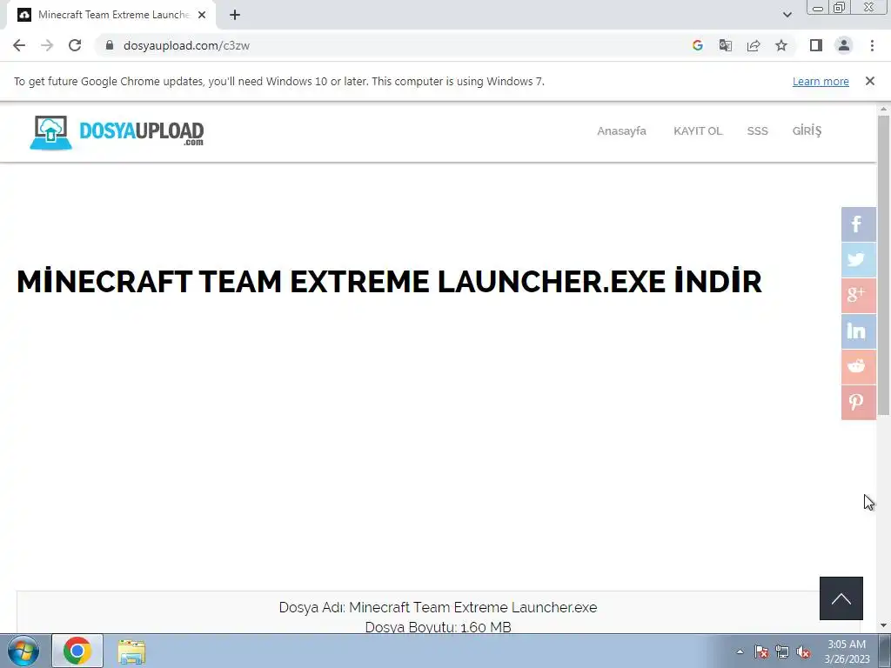View site security lock info
891x668 pixels.
click(x=110, y=45)
